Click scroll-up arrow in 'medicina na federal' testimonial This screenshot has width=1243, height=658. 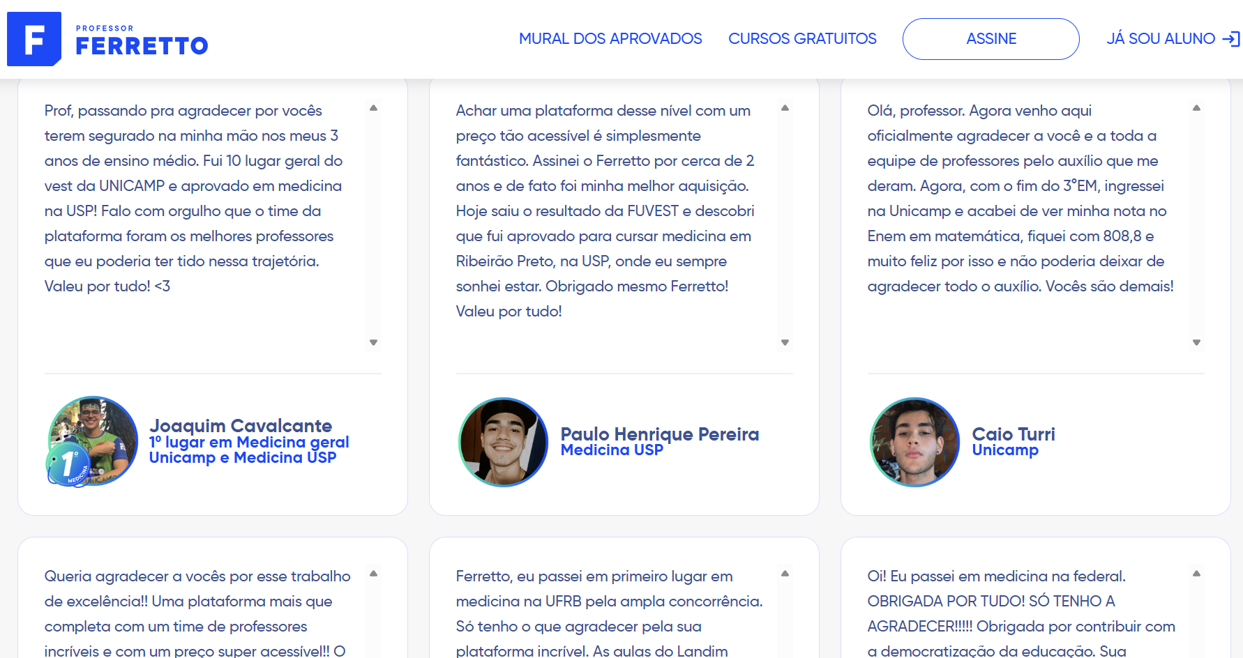click(x=1196, y=574)
